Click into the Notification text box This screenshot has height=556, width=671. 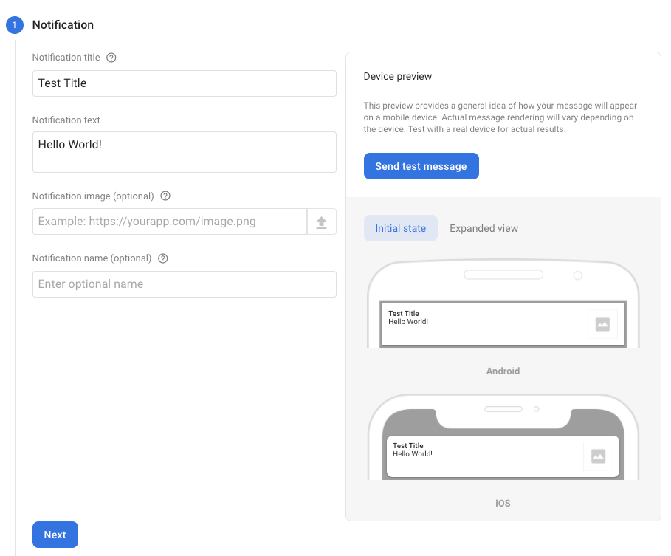(x=184, y=152)
